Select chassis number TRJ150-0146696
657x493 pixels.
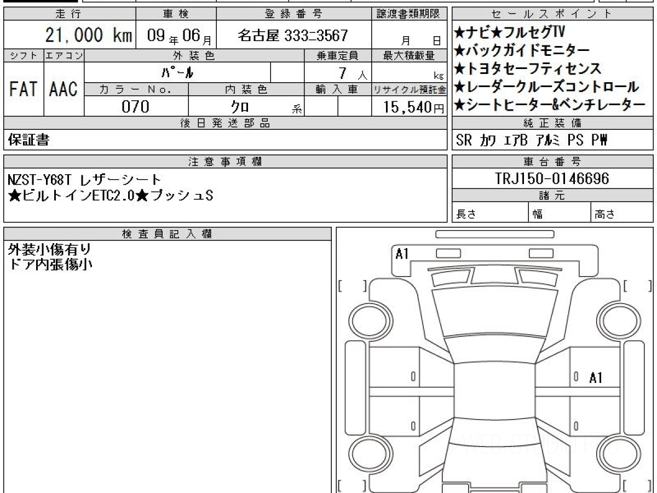pos(552,179)
